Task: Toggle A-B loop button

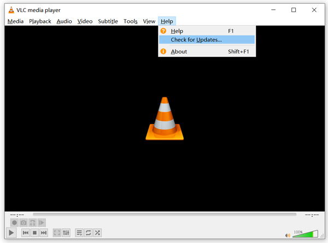Action: tap(32, 223)
